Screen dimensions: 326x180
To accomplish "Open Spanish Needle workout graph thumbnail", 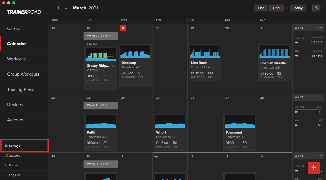I will pyautogui.click(x=274, y=52).
